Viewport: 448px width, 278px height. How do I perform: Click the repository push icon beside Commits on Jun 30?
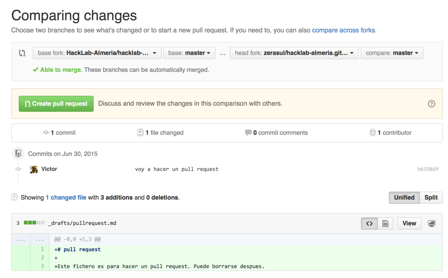point(18,154)
